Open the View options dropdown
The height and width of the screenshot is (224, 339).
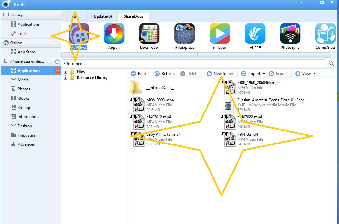pyautogui.click(x=305, y=73)
